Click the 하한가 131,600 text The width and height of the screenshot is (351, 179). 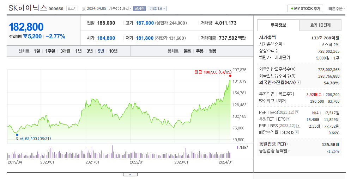[x=170, y=38]
